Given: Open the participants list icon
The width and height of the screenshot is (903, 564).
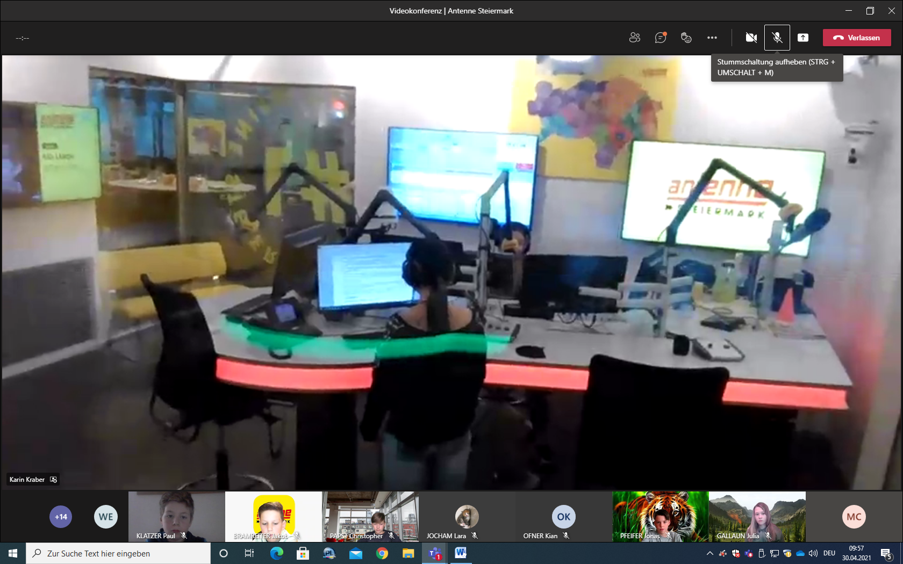Looking at the screenshot, I should coord(634,38).
